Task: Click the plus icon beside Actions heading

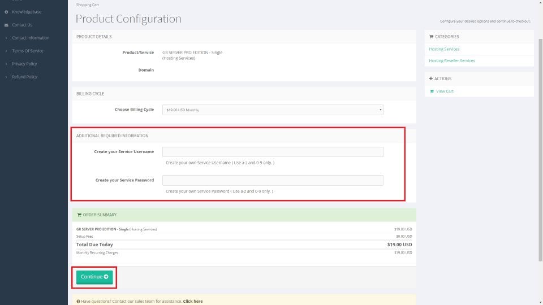Action: click(431, 79)
